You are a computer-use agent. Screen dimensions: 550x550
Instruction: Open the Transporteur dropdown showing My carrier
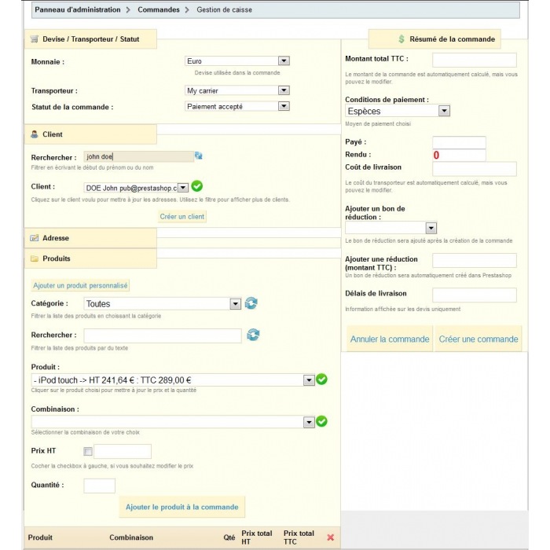tap(237, 90)
